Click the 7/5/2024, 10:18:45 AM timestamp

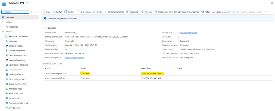tap(151, 78)
